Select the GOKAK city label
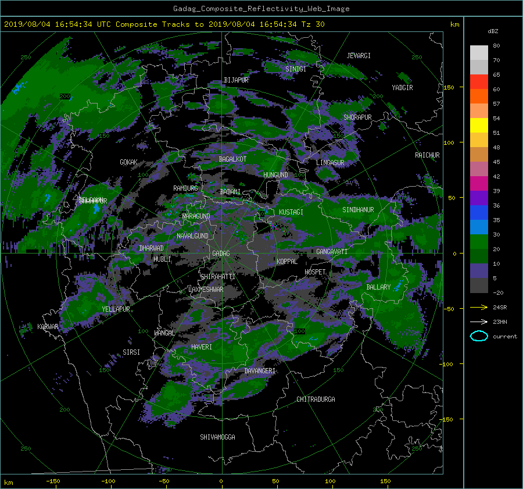The height and width of the screenshot is (489, 523). click(128, 162)
